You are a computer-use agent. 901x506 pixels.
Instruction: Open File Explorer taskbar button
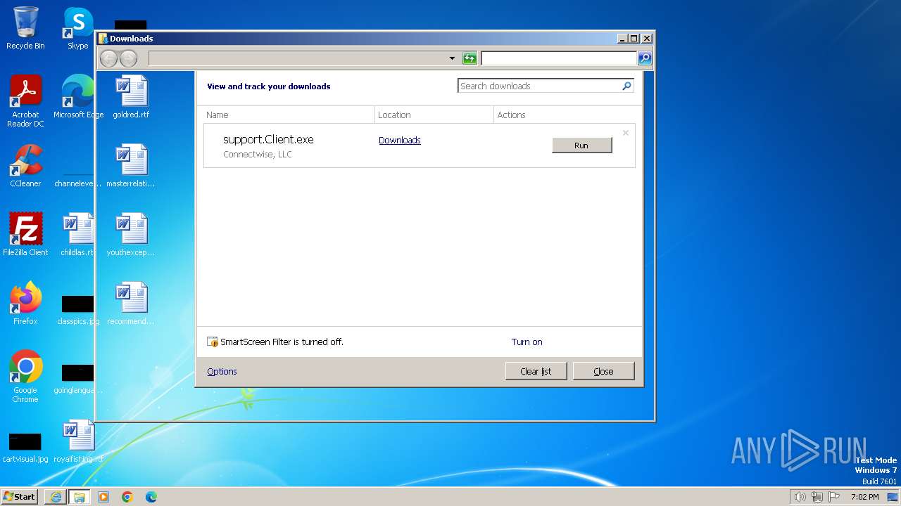(79, 497)
